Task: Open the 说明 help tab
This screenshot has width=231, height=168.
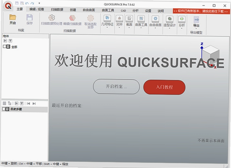Action: coord(161,11)
